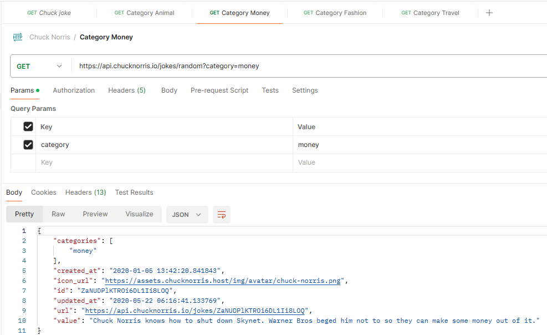
Task: Open the request Settings tab
Action: coord(305,90)
